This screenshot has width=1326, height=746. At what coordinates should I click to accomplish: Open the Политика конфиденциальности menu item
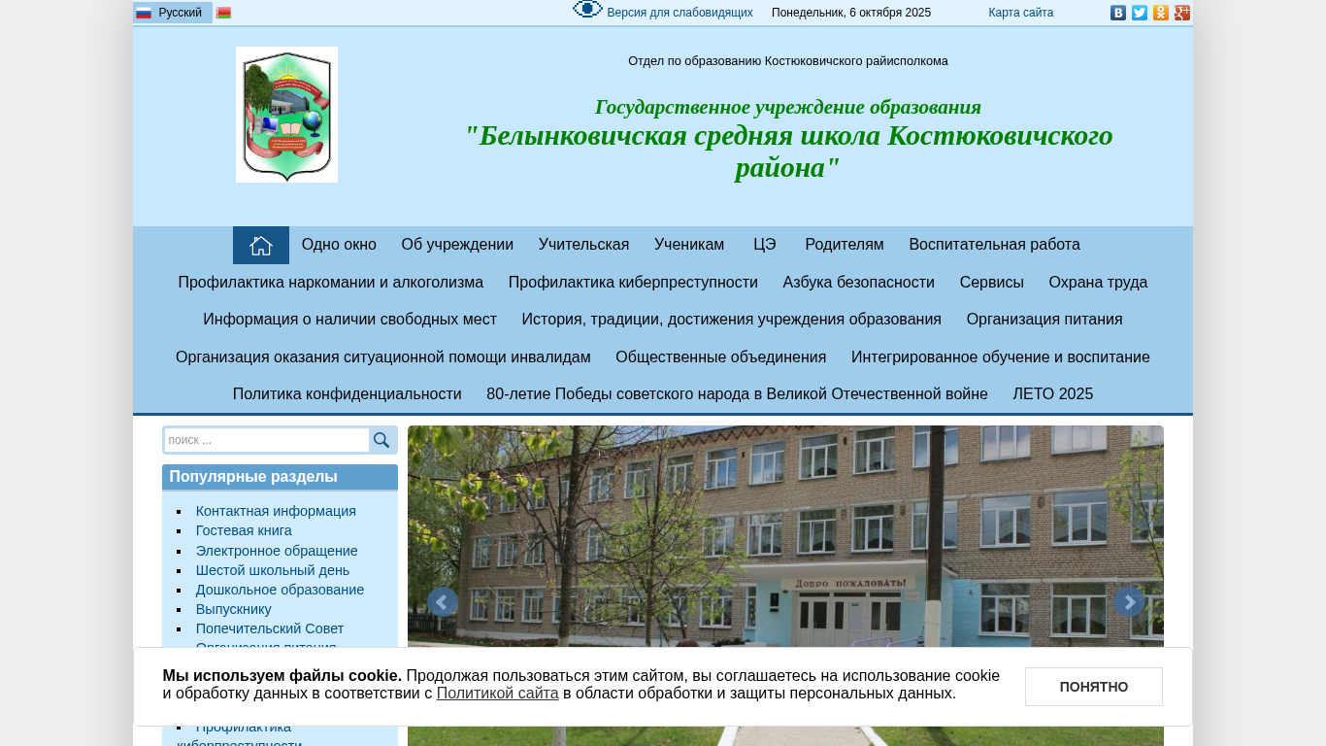[348, 394]
